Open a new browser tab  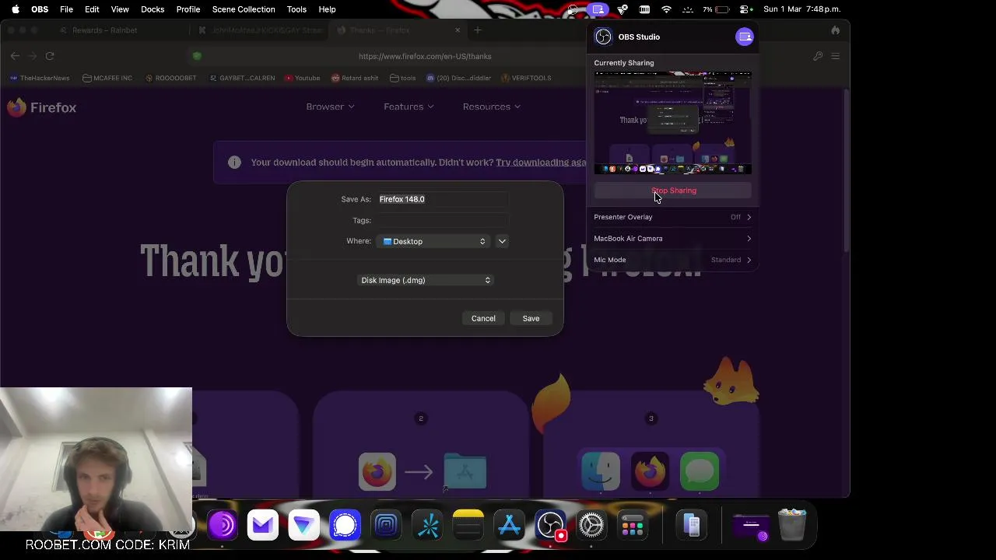[478, 30]
